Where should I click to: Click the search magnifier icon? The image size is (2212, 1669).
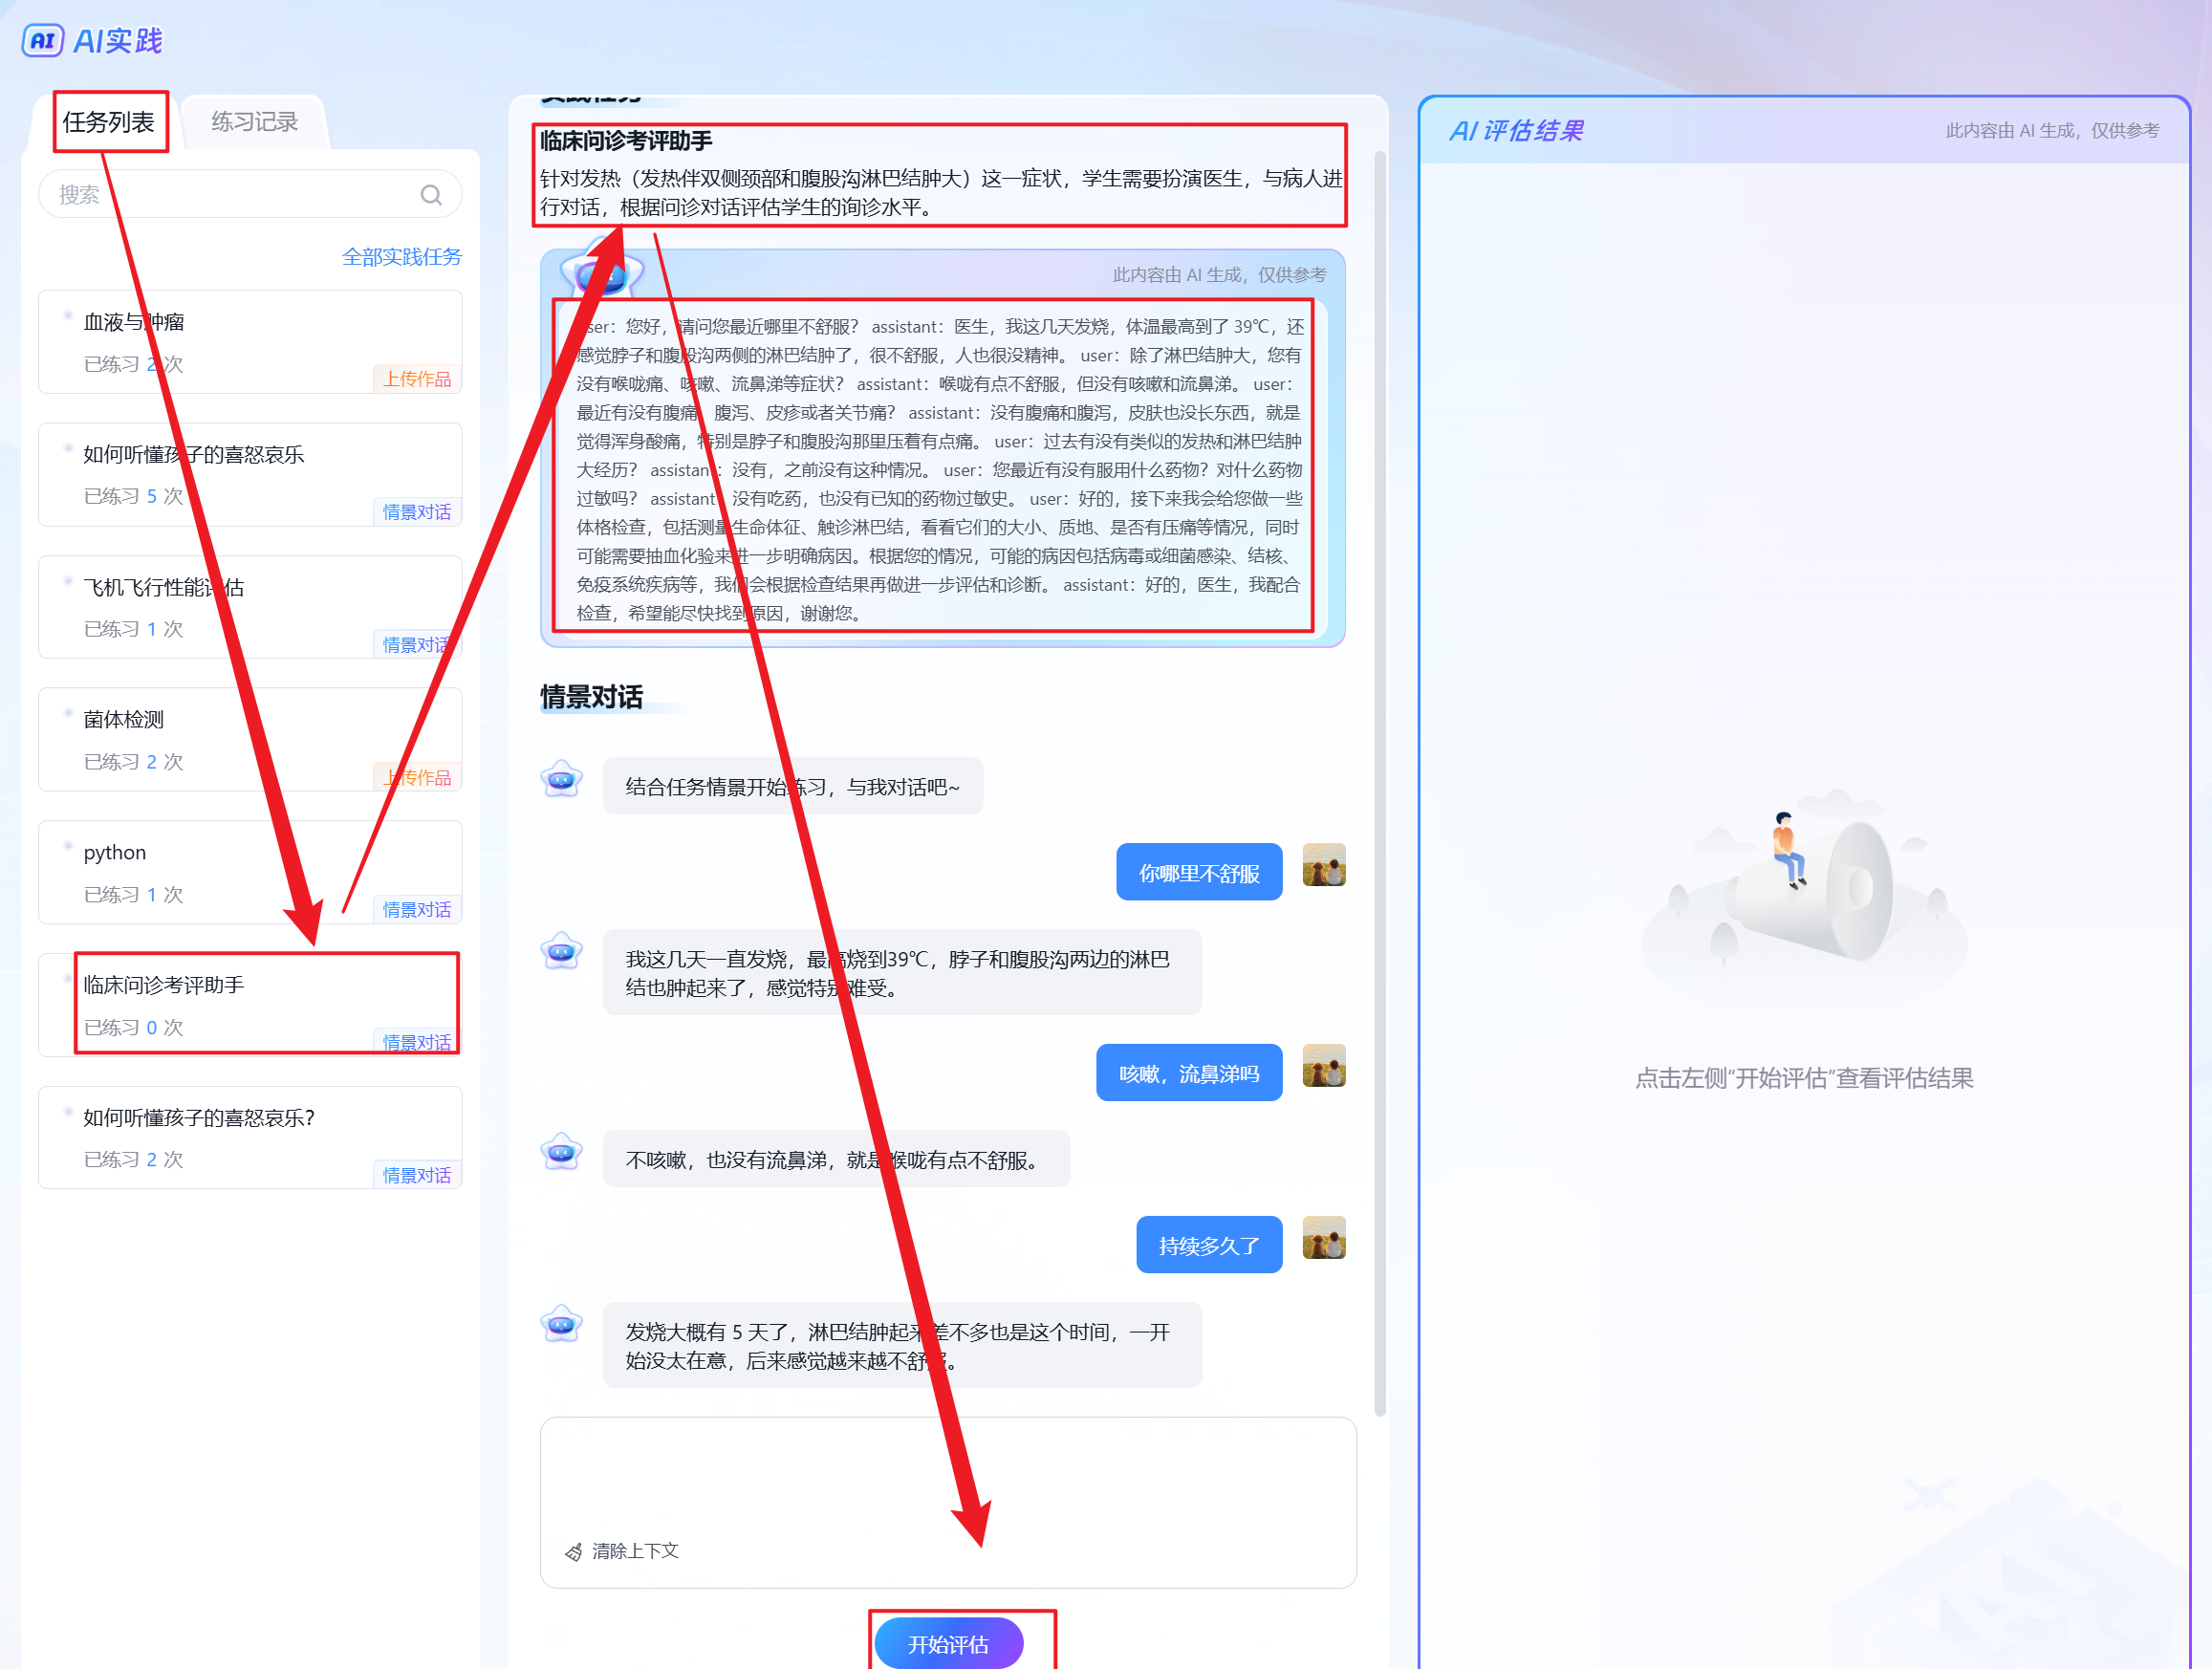(x=431, y=195)
